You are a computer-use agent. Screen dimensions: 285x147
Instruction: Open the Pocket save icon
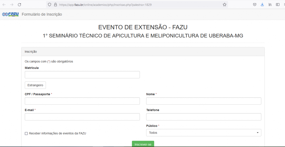[255, 5]
